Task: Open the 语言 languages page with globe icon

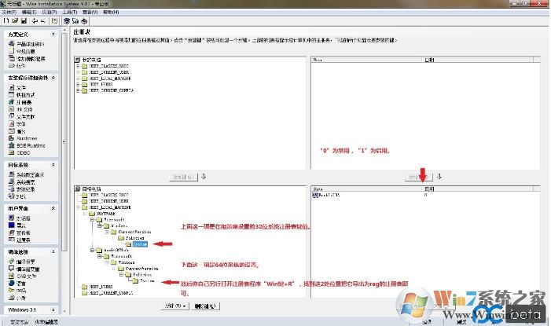Action: coord(17,283)
